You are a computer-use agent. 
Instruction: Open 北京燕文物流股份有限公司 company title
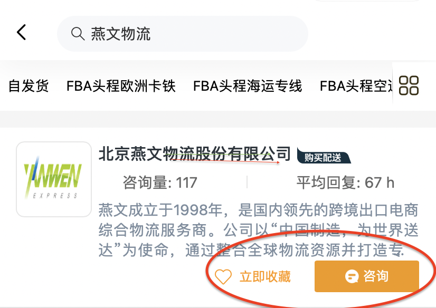[195, 153]
